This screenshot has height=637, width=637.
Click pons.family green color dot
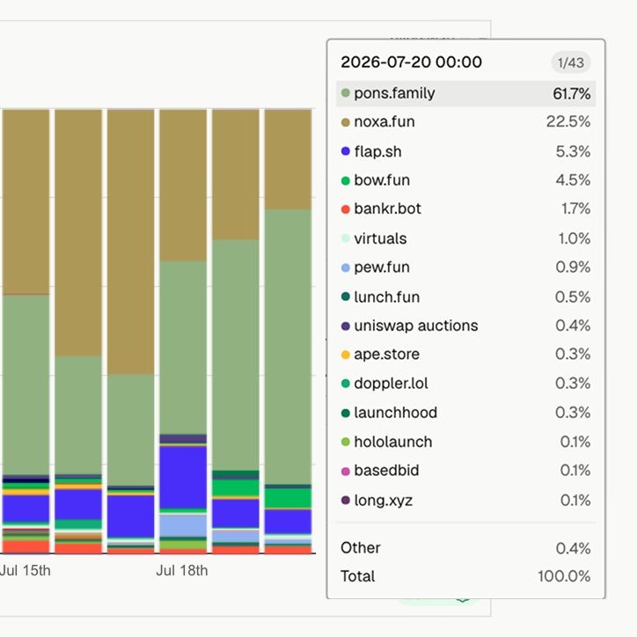(345, 93)
